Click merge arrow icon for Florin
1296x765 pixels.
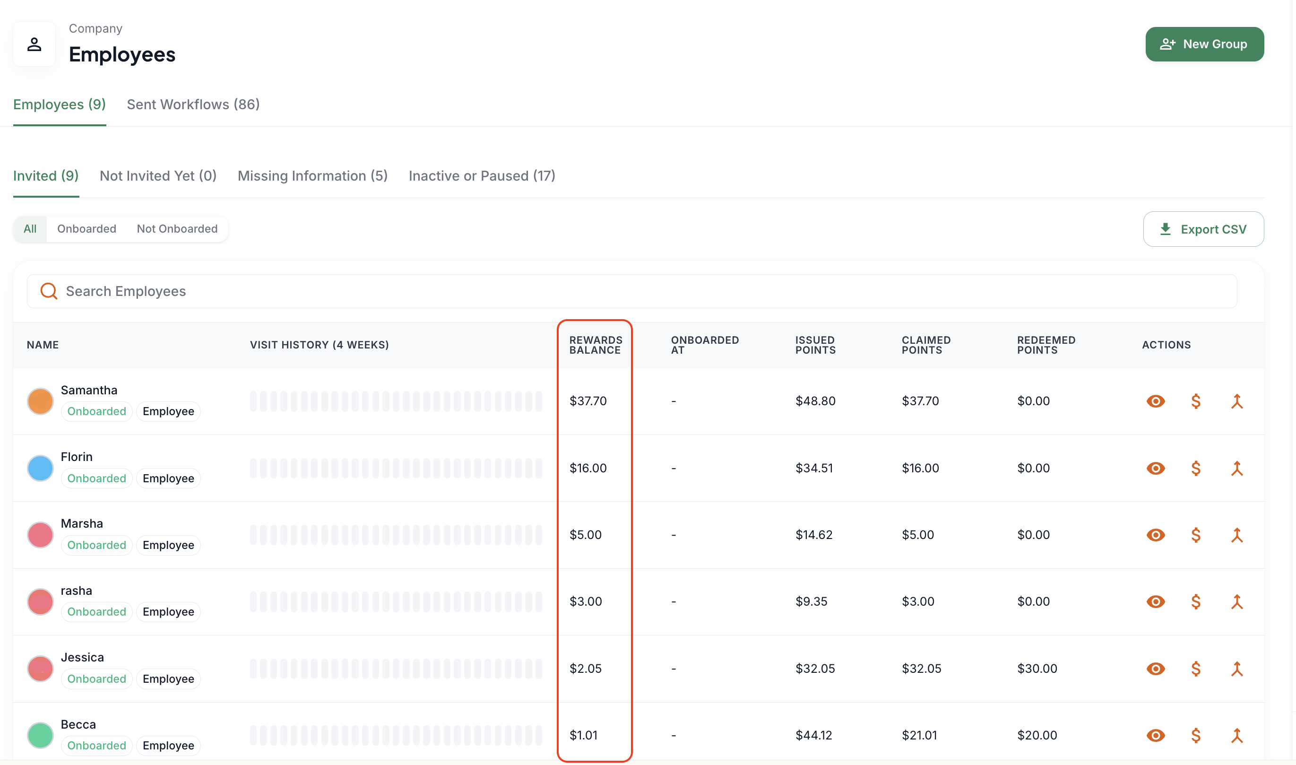1236,468
